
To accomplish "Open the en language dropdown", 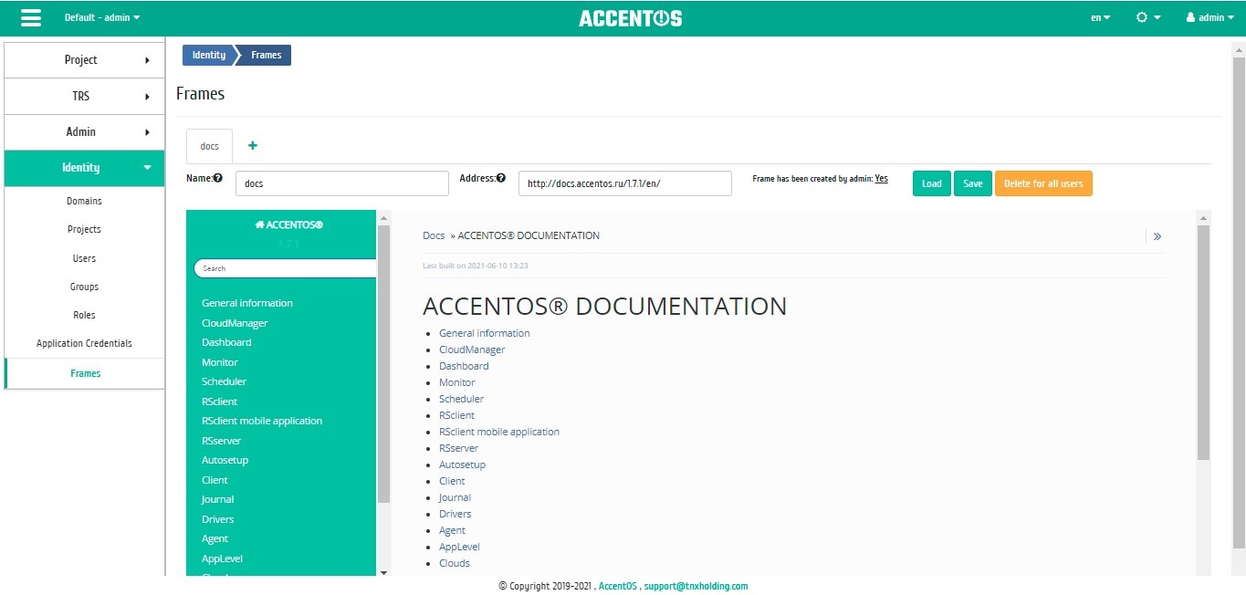I will point(1101,17).
